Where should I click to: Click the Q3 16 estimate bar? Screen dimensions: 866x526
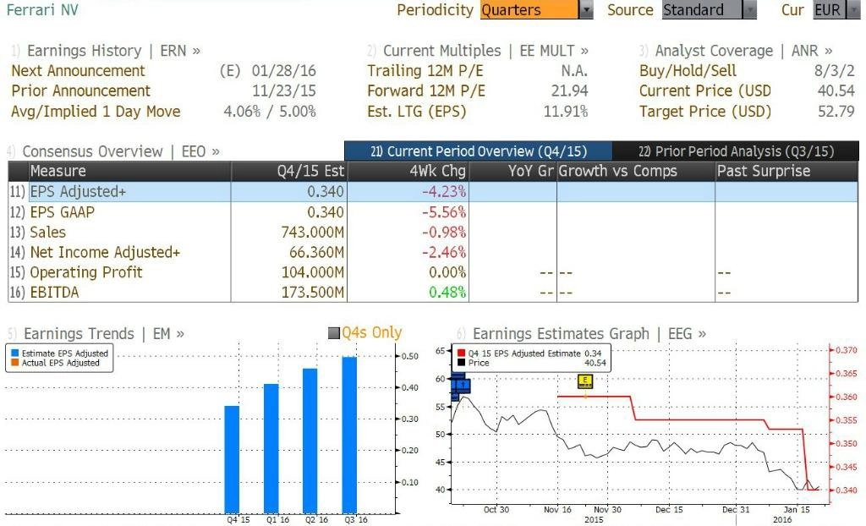click(349, 436)
